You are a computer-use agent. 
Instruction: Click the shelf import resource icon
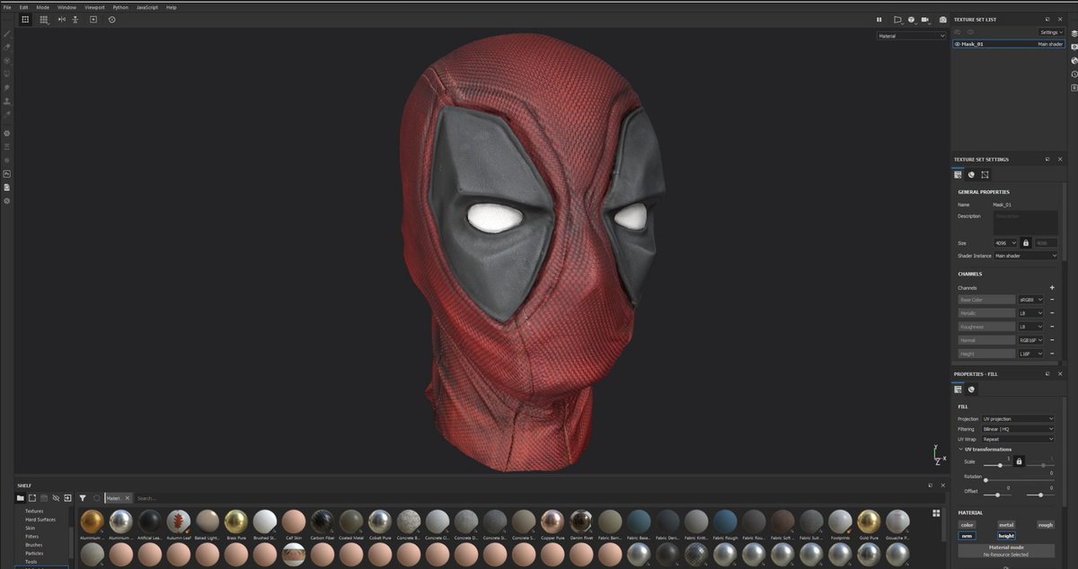coord(67,497)
